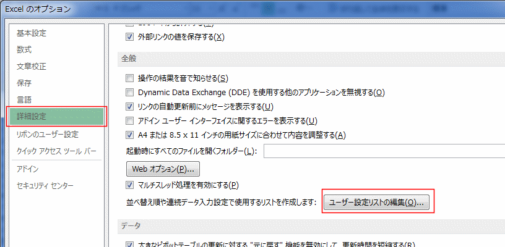This screenshot has width=505, height=247.
Task: Select クイック アクセス ツール バー category
Action: 56,151
